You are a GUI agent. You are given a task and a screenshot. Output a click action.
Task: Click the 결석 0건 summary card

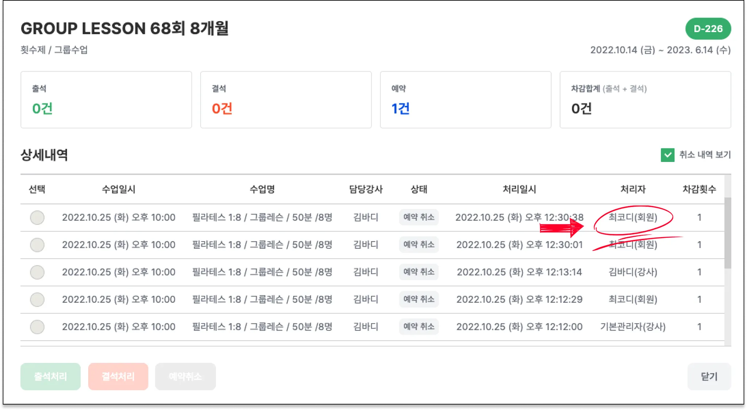[286, 100]
